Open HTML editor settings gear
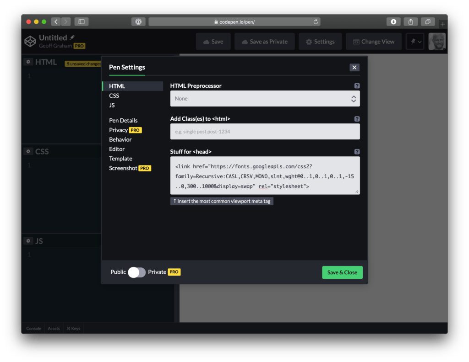 (28, 62)
